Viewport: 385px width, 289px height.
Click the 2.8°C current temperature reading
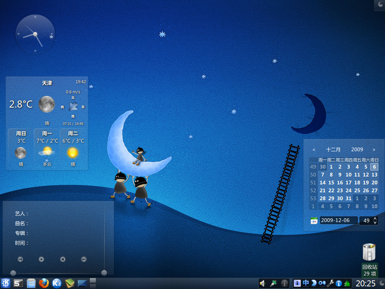tap(21, 104)
